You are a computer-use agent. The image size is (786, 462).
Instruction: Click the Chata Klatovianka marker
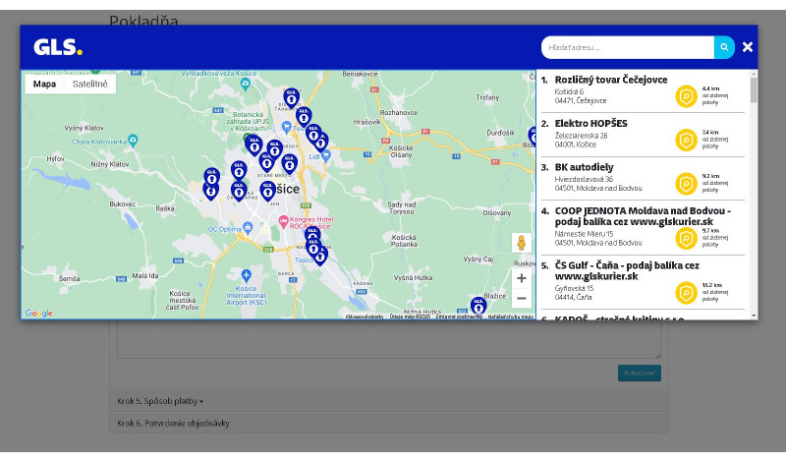pyautogui.click(x=133, y=140)
